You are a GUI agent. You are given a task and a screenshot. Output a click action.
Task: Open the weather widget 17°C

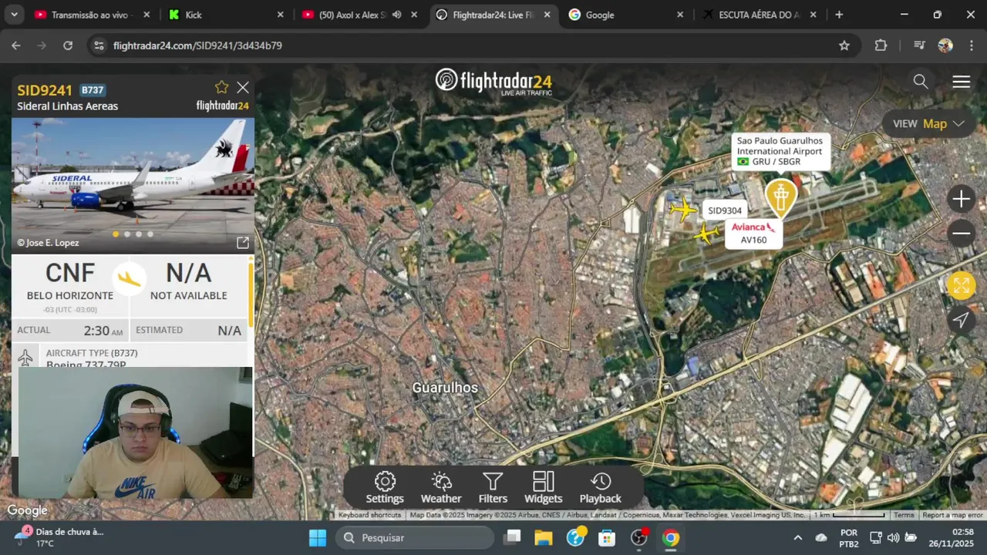click(59, 537)
